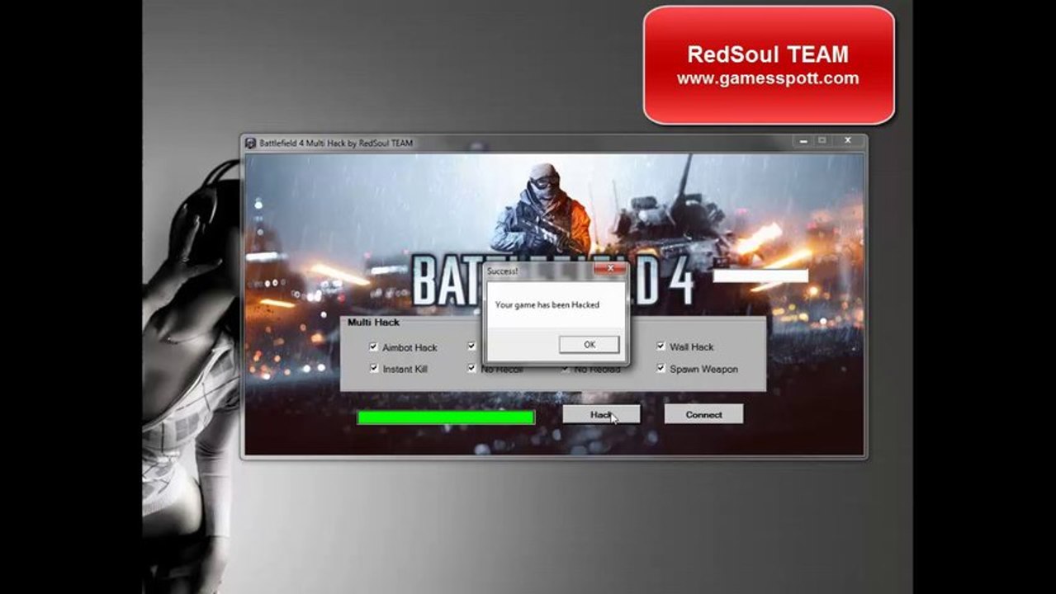The image size is (1056, 594).
Task: Minimize the Multi Hack window
Action: pos(803,142)
